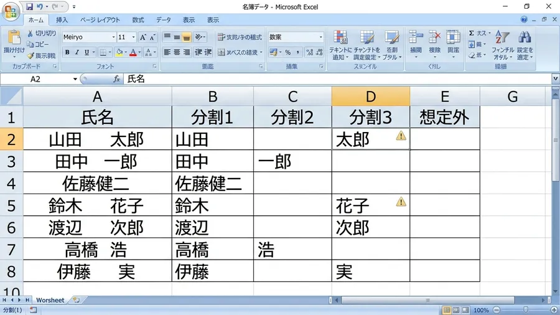
Task: Open font size 11 dropdown
Action: tap(134, 37)
